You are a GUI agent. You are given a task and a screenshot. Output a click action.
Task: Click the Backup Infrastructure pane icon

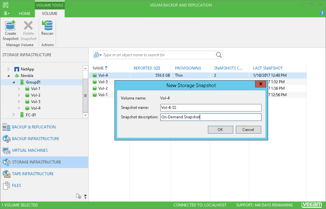(7, 138)
